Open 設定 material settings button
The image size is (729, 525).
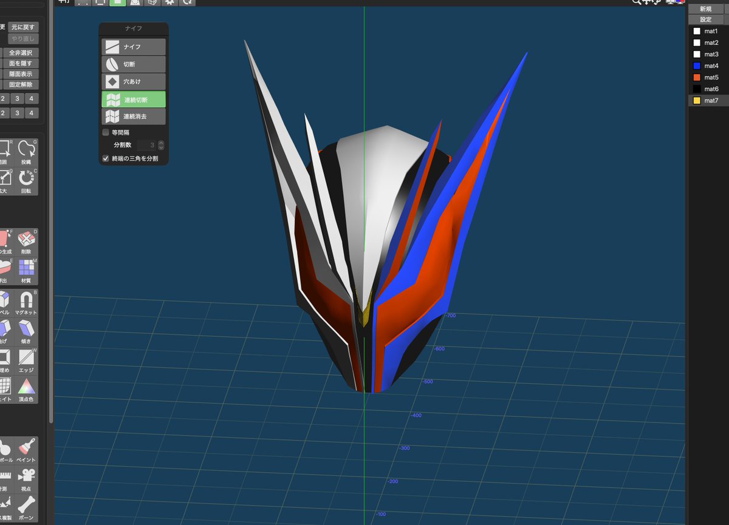click(705, 19)
